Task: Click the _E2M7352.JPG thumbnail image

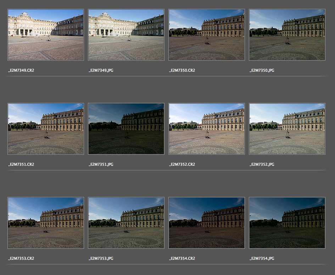Action: coord(287,129)
